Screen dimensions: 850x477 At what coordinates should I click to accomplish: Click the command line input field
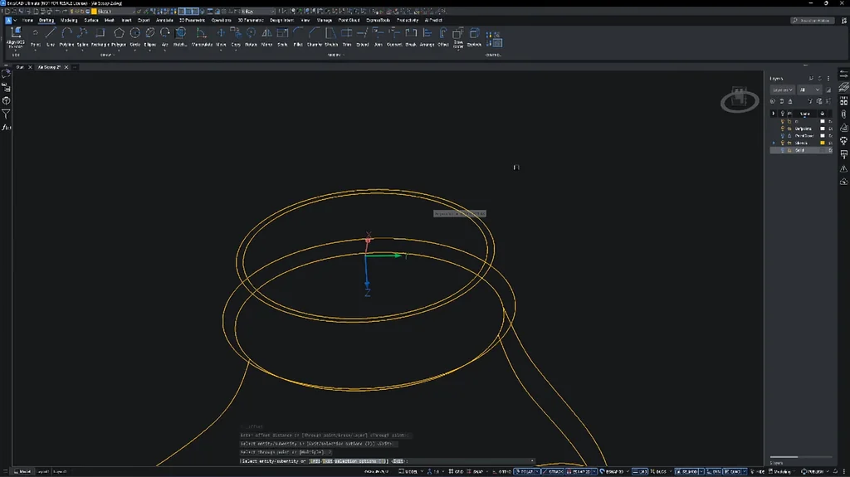pyautogui.click(x=387, y=461)
